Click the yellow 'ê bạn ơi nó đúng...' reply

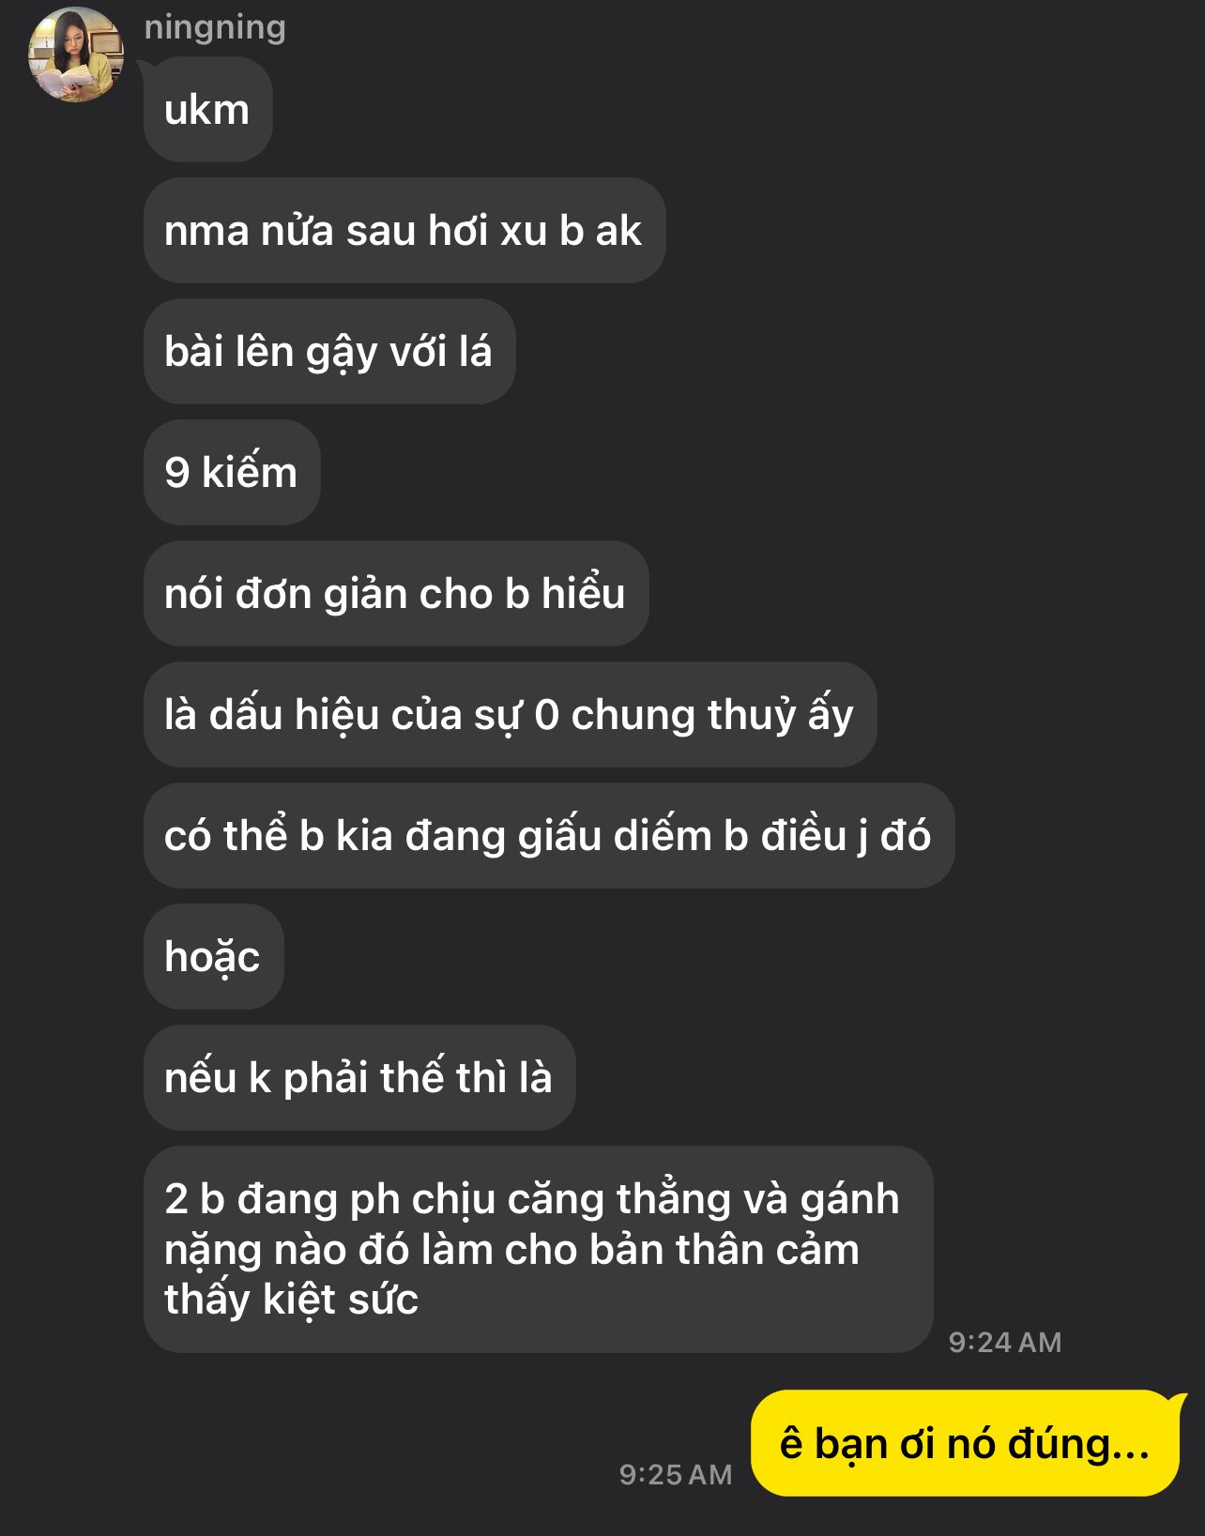tap(967, 1444)
